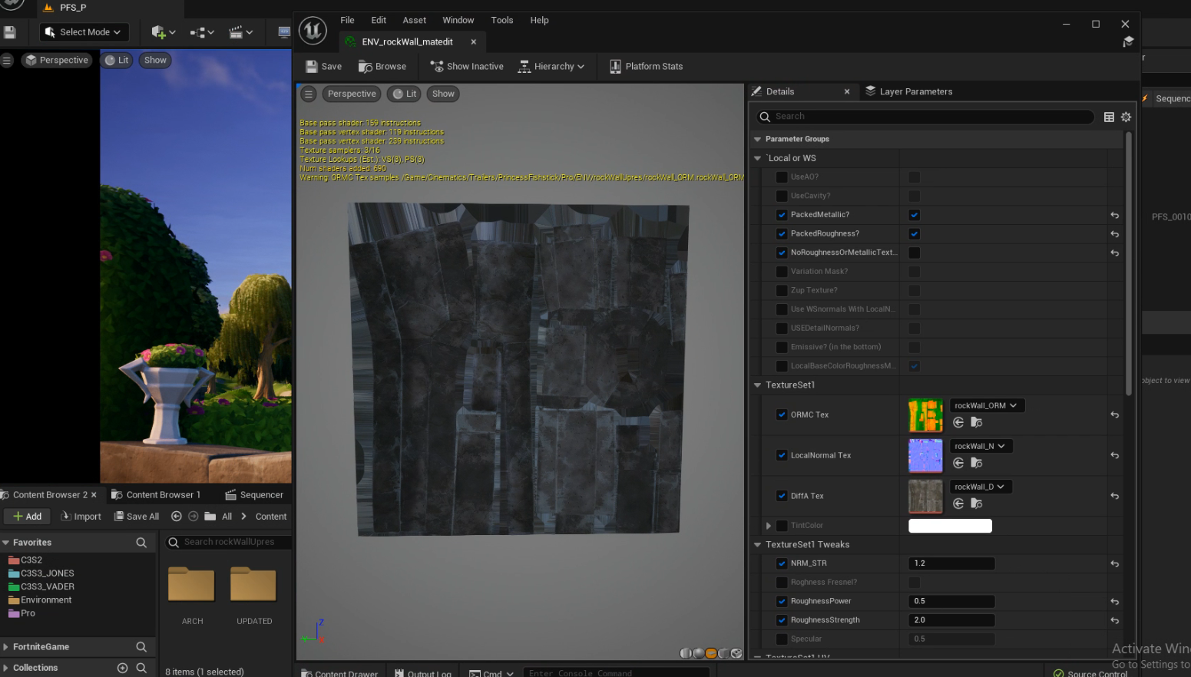Click Save All in the Content Browser

tap(137, 516)
